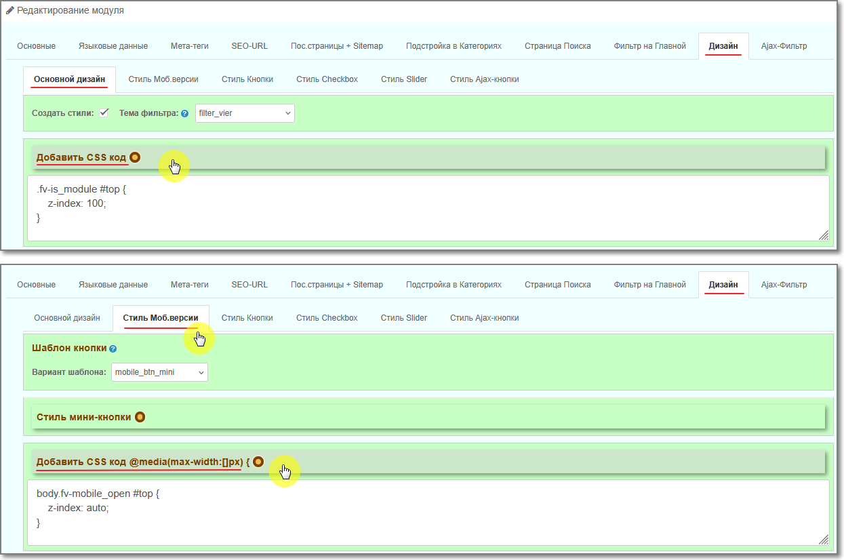
Task: Expand the Стиль мини-кнопки section header
Action: [x=84, y=417]
